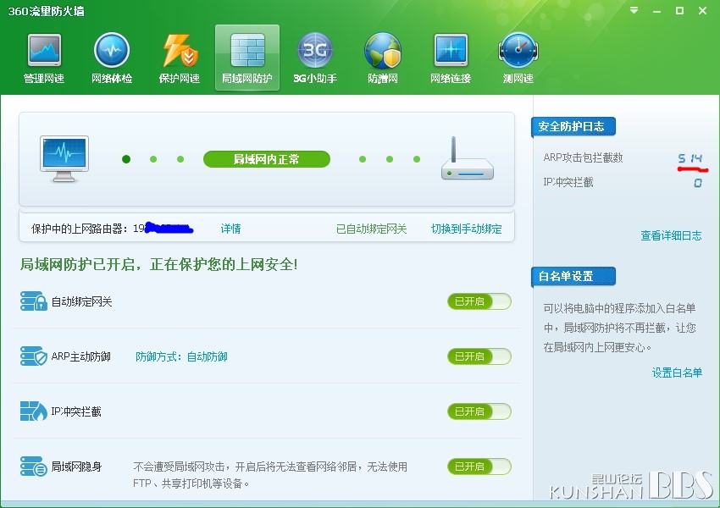Click the 设置白名单 link
The image size is (720, 508).
677,373
